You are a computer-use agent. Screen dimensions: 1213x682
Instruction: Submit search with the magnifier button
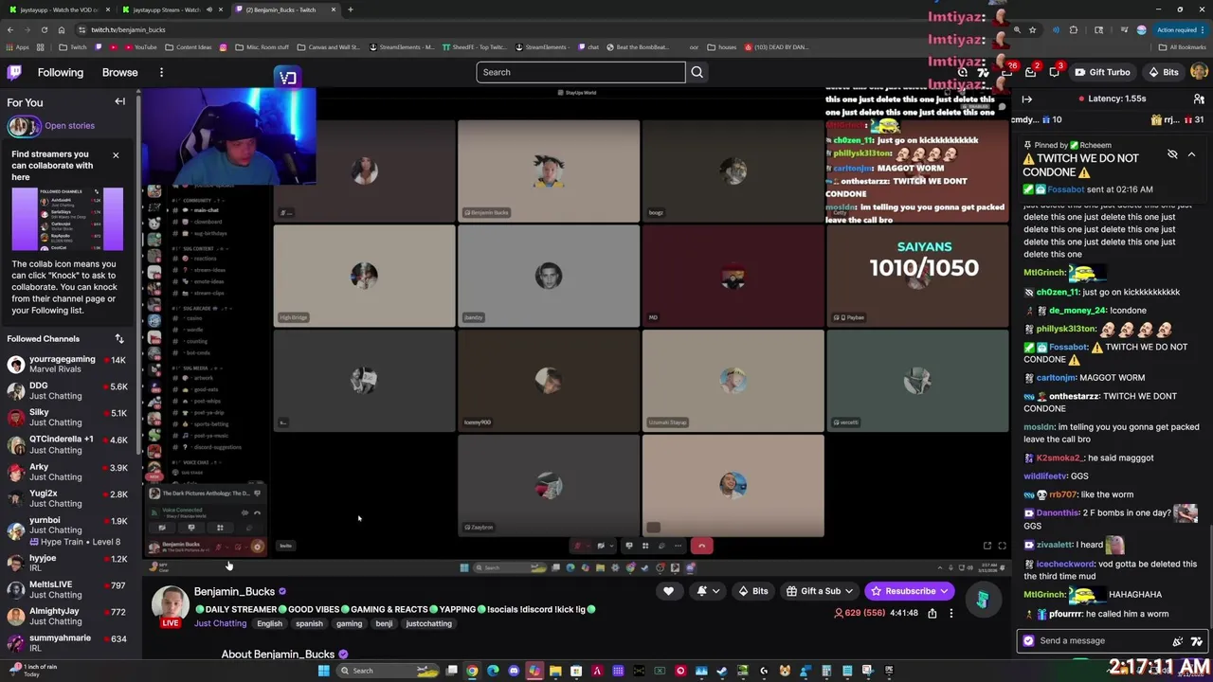click(x=697, y=72)
